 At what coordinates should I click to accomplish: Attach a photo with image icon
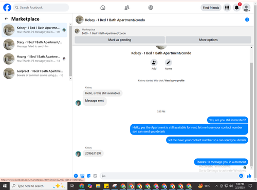(82, 176)
